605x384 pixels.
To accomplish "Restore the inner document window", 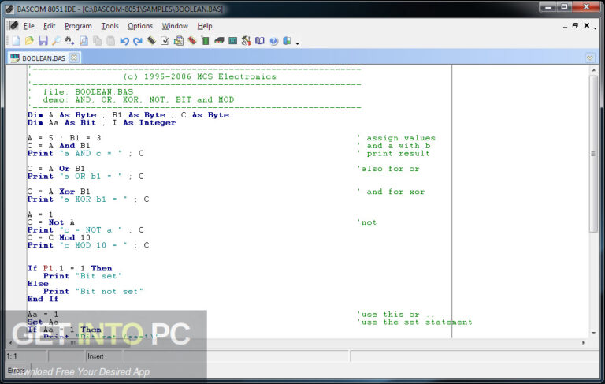I will pos(575,26).
